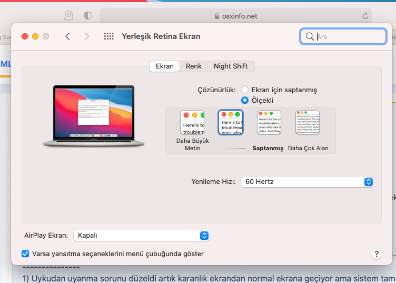
Task: Click the magnifier icon in search field
Action: [309, 37]
